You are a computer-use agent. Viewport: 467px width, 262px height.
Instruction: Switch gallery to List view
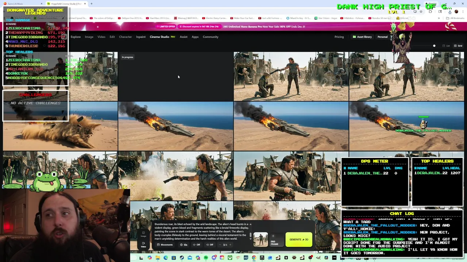click(x=446, y=46)
